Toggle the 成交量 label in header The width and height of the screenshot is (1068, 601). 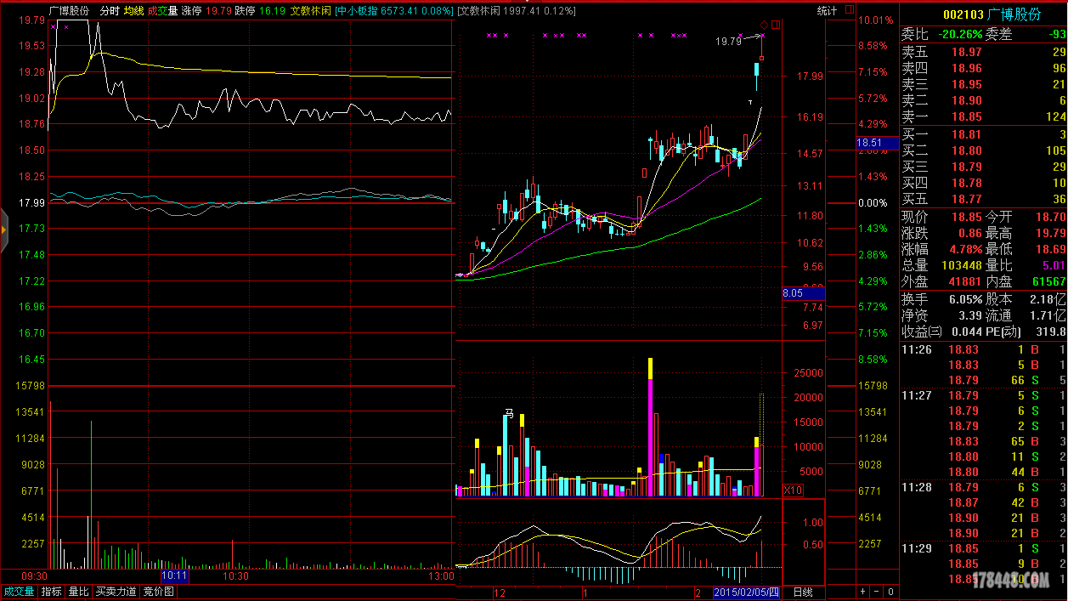pos(162,11)
